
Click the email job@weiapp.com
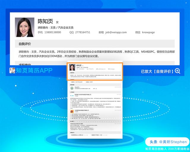click(116, 32)
